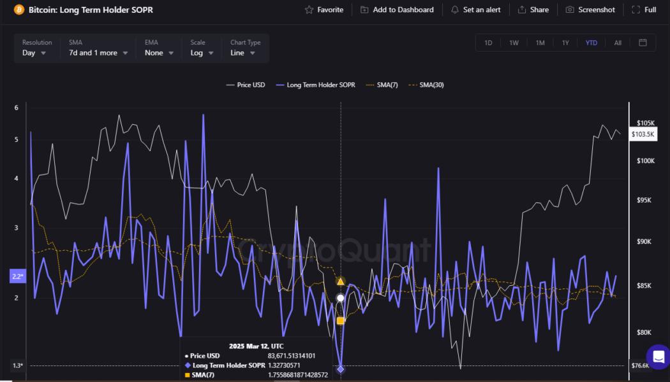
Task: Select the All time range tab
Action: coord(617,42)
